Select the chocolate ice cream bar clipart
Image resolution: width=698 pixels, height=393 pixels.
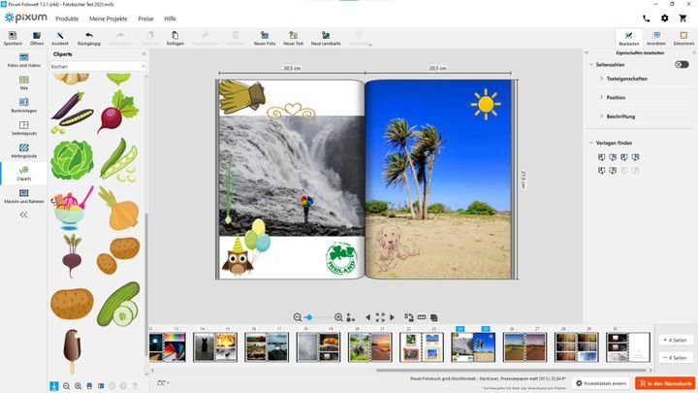coord(72,351)
